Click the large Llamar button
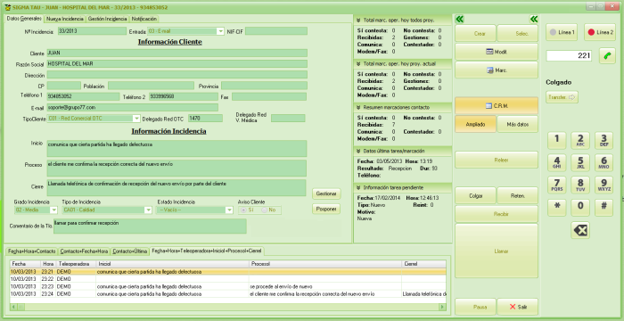This screenshot has width=624, height=321. tap(497, 251)
